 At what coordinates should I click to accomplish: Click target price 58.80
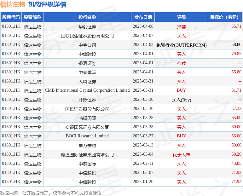pyautogui.click(x=236, y=45)
